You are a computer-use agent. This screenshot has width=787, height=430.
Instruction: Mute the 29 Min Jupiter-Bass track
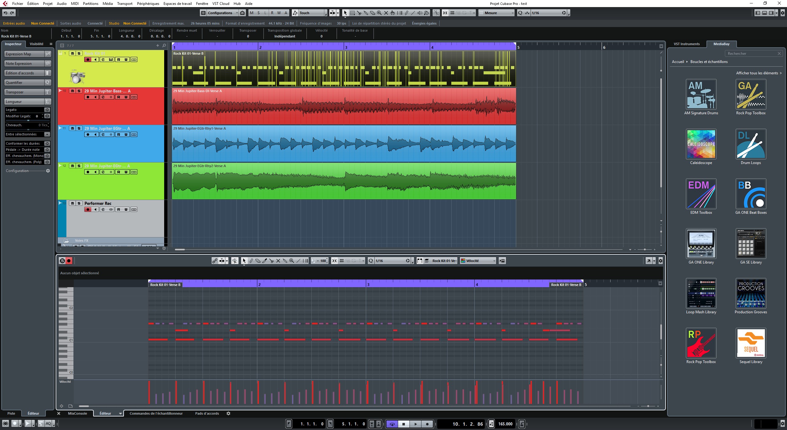[72, 91]
